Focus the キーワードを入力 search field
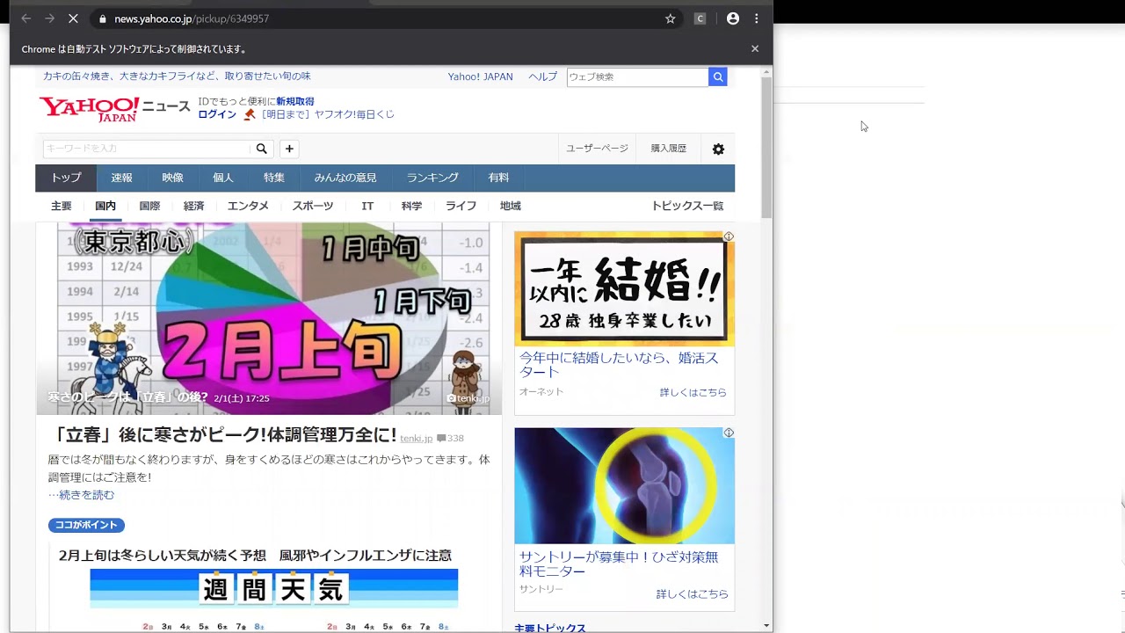 click(147, 149)
